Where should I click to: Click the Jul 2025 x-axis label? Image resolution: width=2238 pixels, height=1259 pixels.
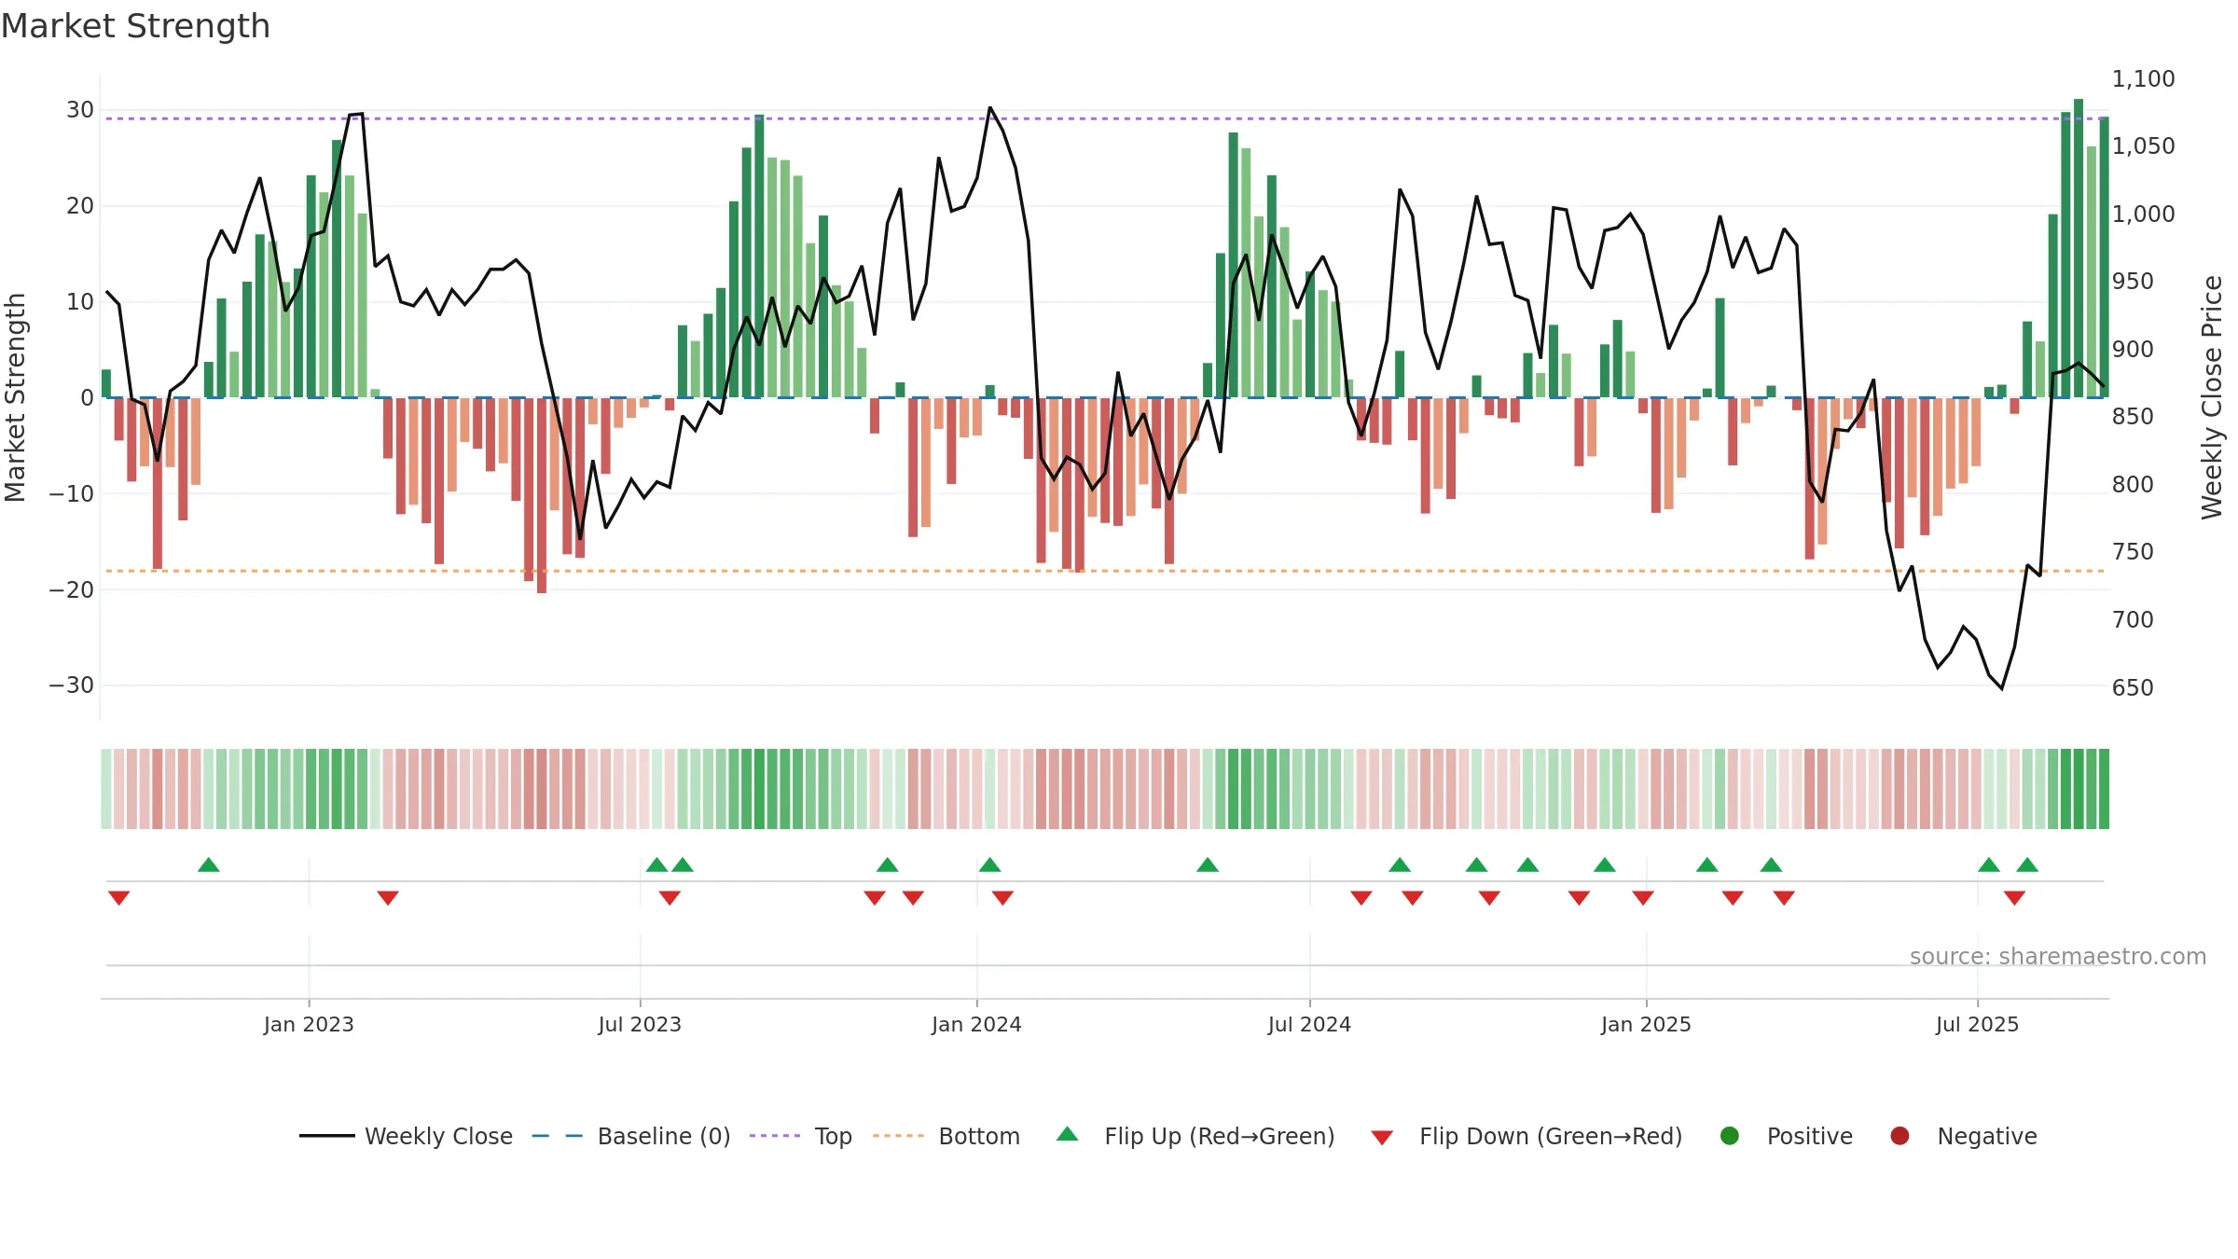pyautogui.click(x=1977, y=1024)
